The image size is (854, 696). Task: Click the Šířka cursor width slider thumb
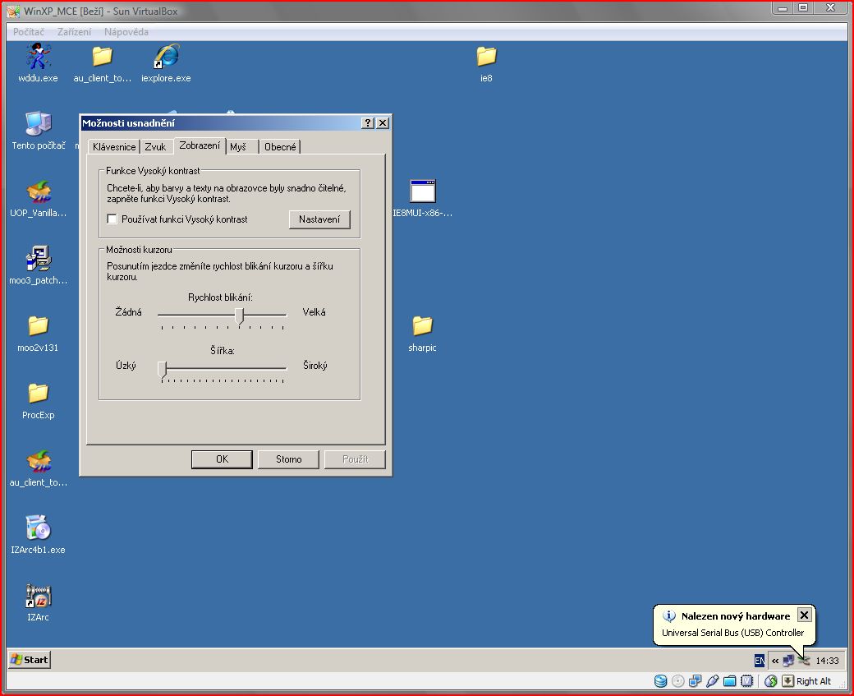pyautogui.click(x=163, y=369)
